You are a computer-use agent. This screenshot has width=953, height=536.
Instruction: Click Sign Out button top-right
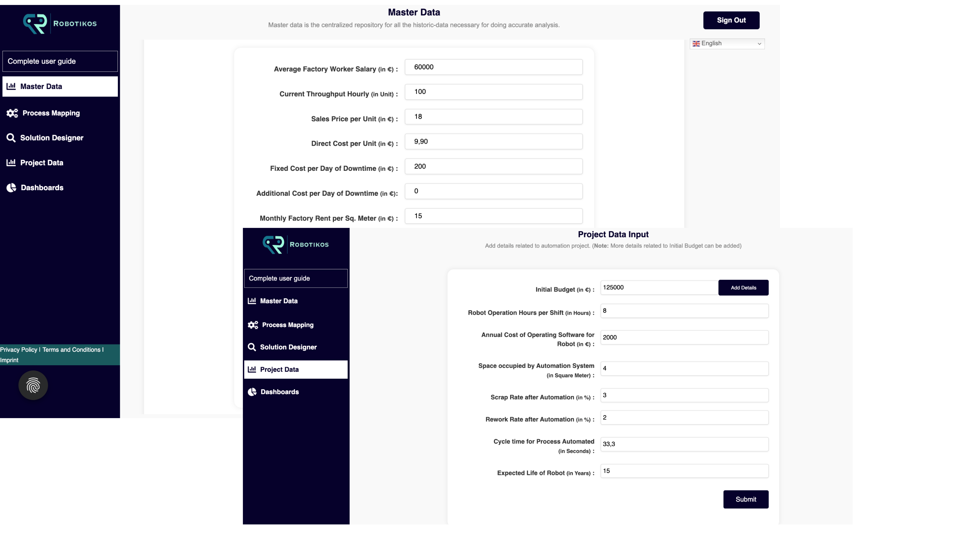tap(731, 20)
